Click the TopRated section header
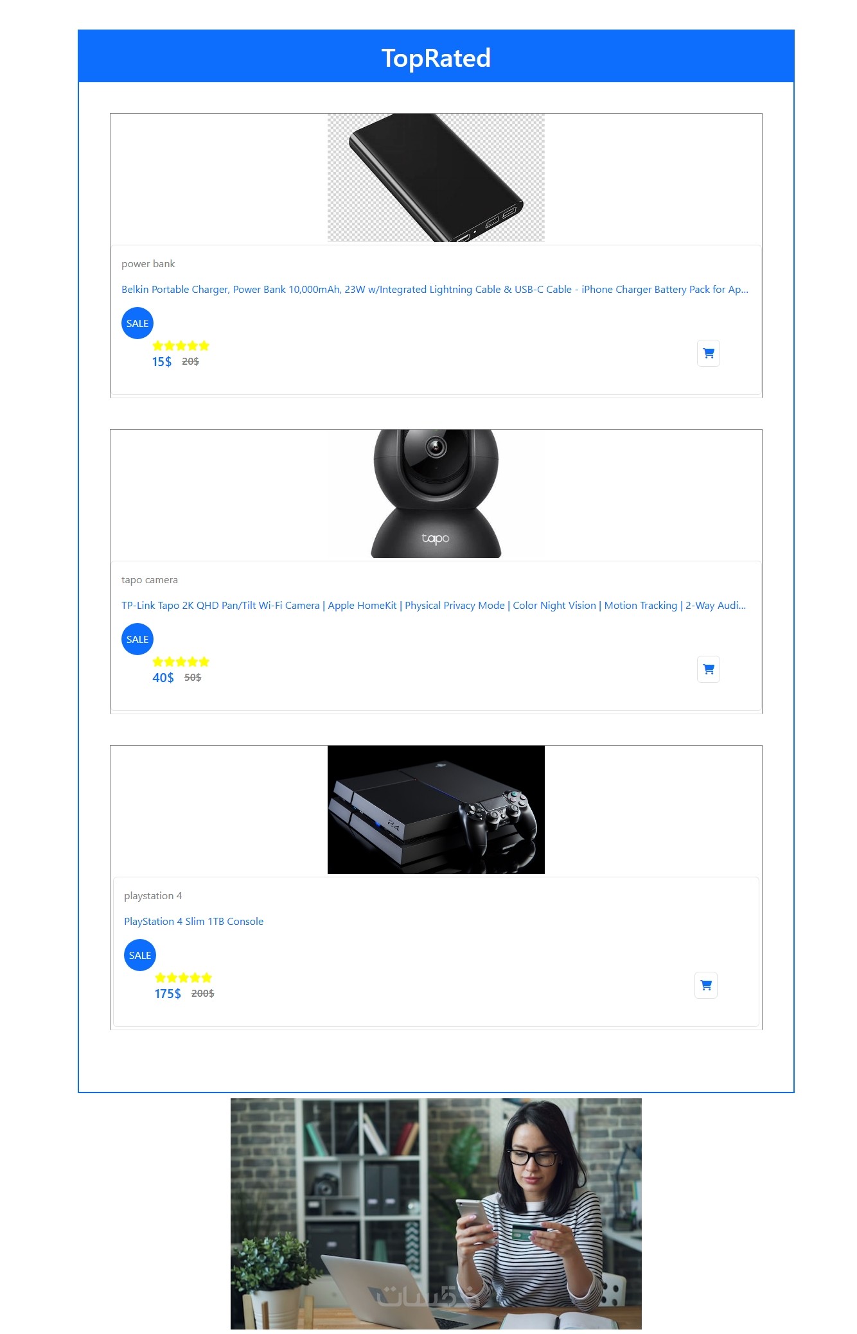Screen dimensions: 857x1334 click(x=436, y=57)
